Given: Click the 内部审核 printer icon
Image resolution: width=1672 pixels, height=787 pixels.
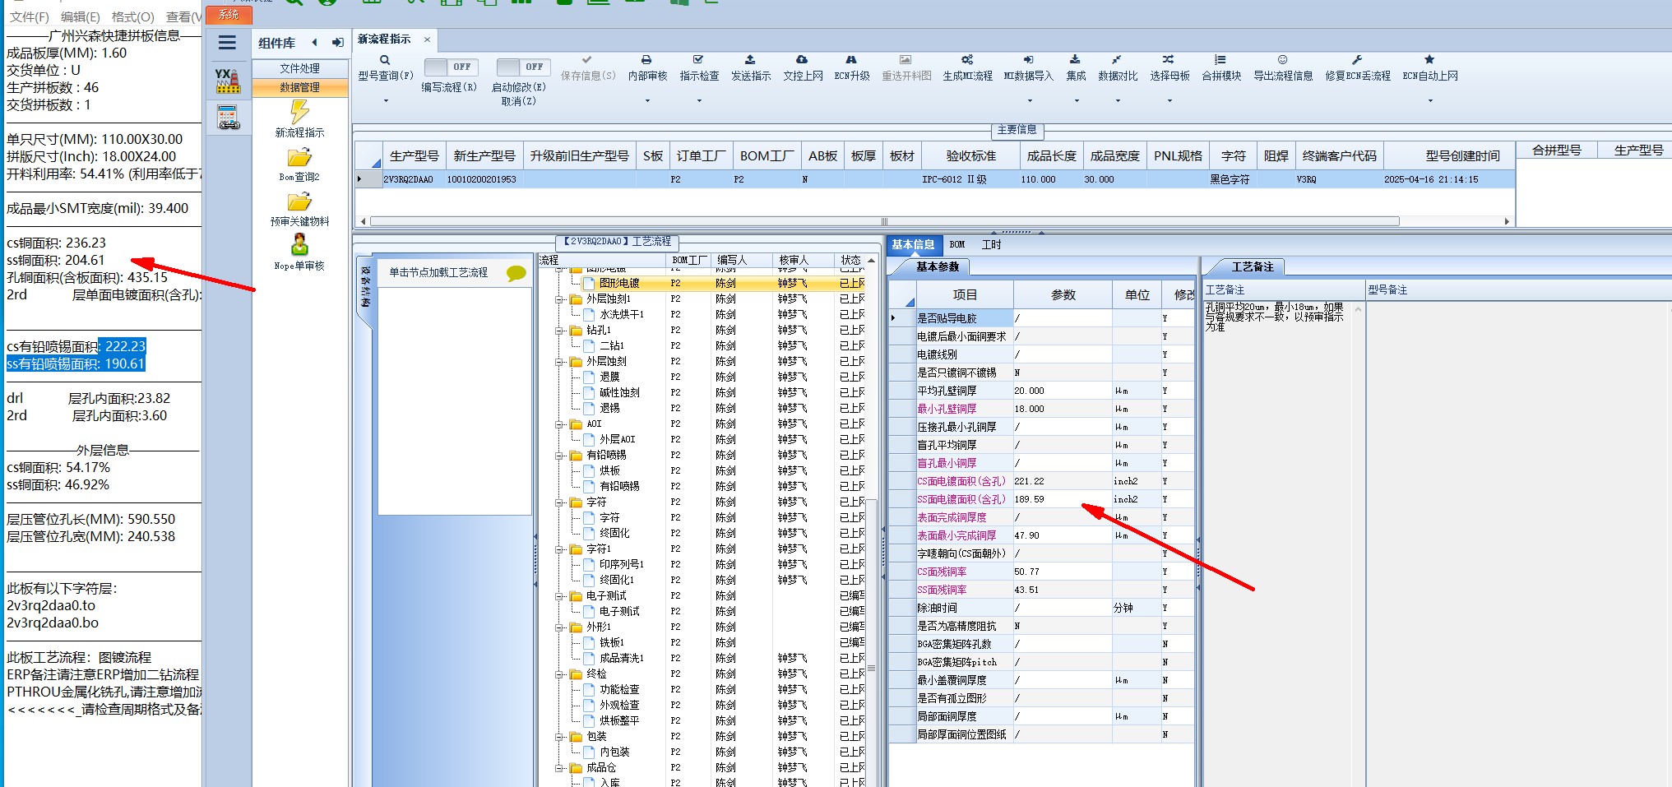Looking at the screenshot, I should (646, 60).
